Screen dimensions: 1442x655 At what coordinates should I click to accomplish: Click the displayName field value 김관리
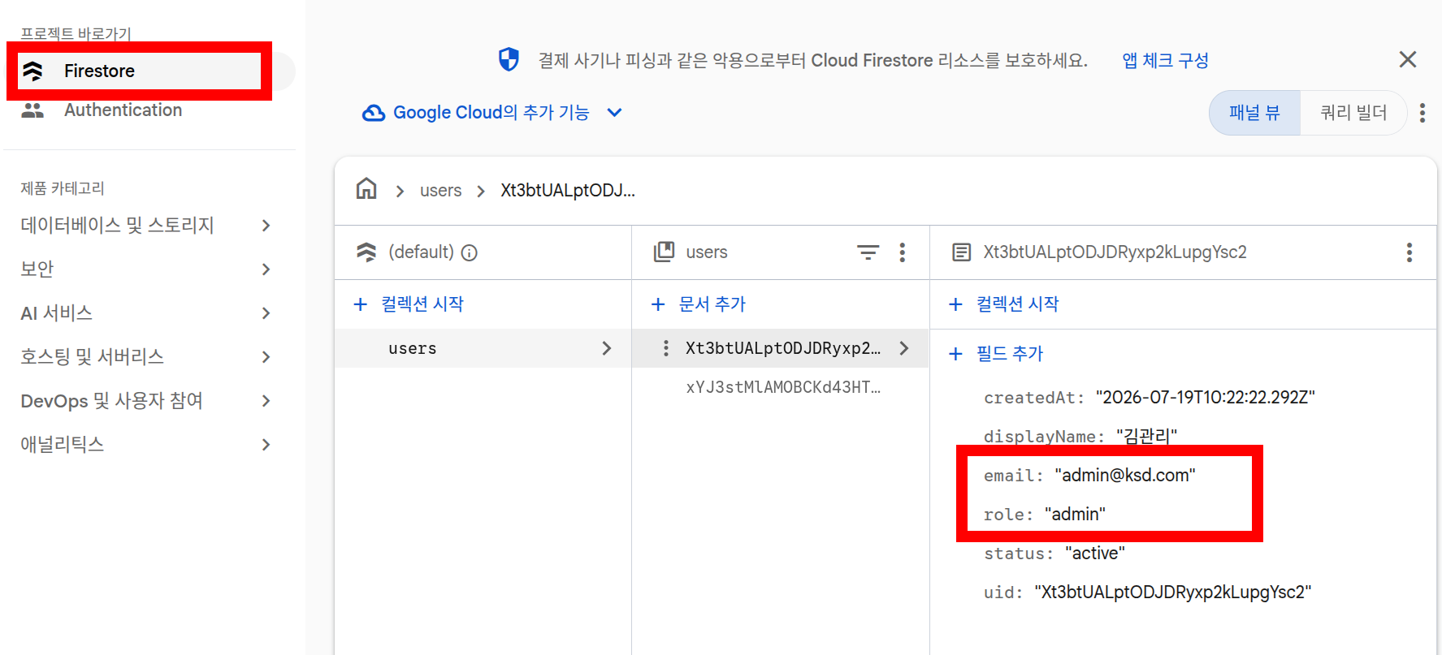1146,437
